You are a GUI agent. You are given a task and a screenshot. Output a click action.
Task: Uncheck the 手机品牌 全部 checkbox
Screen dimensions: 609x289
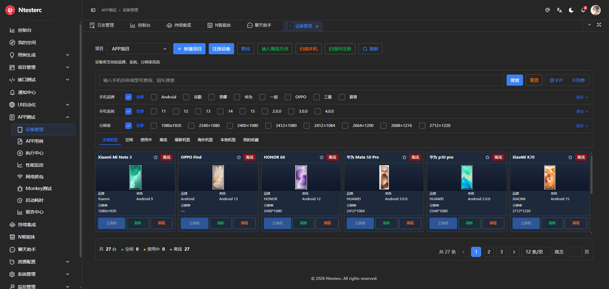click(128, 97)
